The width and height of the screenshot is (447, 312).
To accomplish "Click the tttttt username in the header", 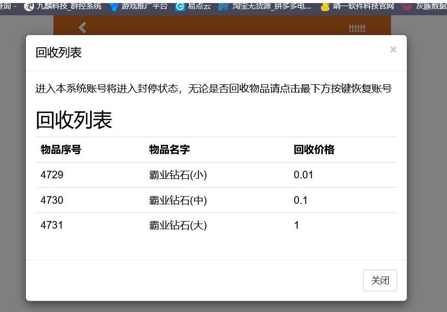I will [357, 28].
